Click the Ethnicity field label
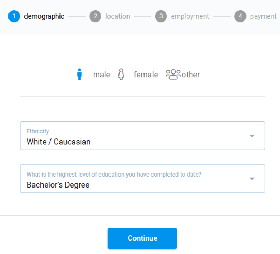 point(38,131)
